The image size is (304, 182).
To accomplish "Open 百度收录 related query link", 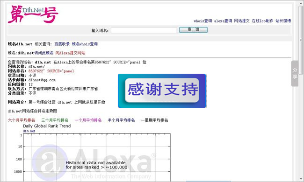I will click(x=62, y=44).
